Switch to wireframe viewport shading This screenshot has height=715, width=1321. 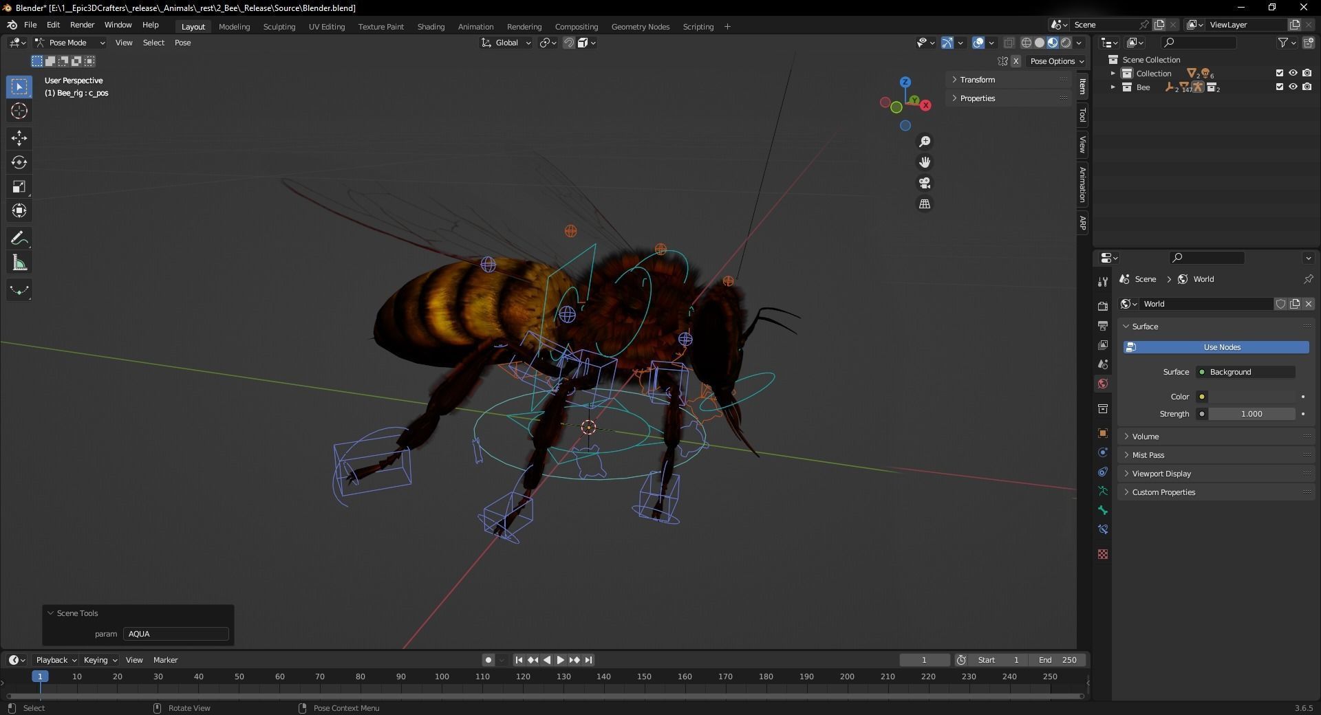1027,43
